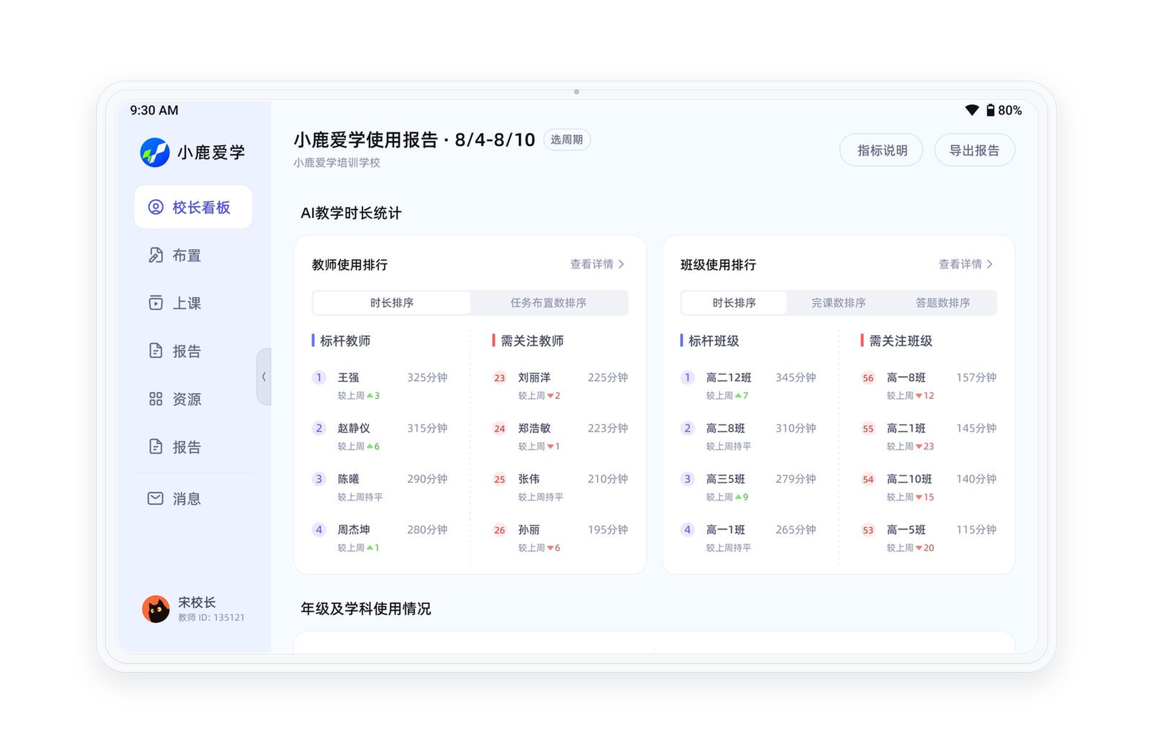
Task: Click class 高一5班 row
Action: 929,537
